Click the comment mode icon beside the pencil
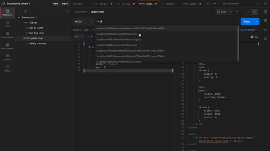 tap(254, 12)
